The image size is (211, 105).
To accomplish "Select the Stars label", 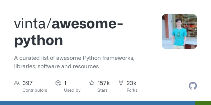I will click(x=103, y=90).
